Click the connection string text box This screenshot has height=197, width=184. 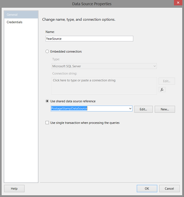pyautogui.click(x=104, y=86)
